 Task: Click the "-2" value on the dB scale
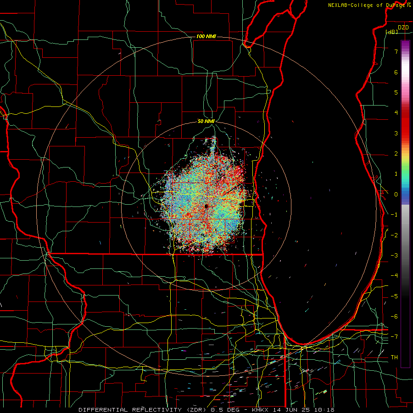[x=394, y=235]
